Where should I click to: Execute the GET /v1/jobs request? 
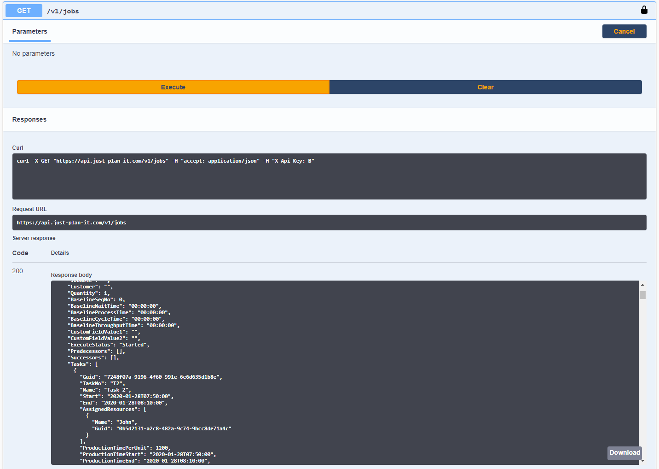point(173,87)
